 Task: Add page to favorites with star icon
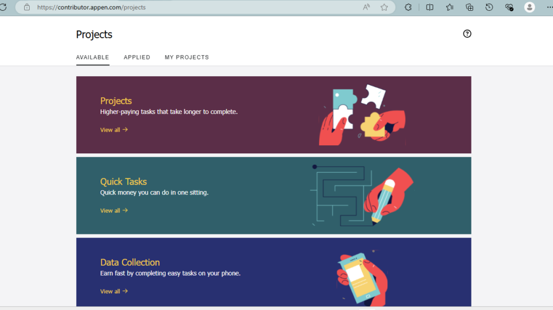point(384,7)
